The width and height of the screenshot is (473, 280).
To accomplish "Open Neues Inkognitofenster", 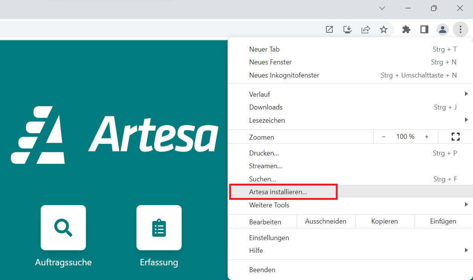I will (x=284, y=75).
